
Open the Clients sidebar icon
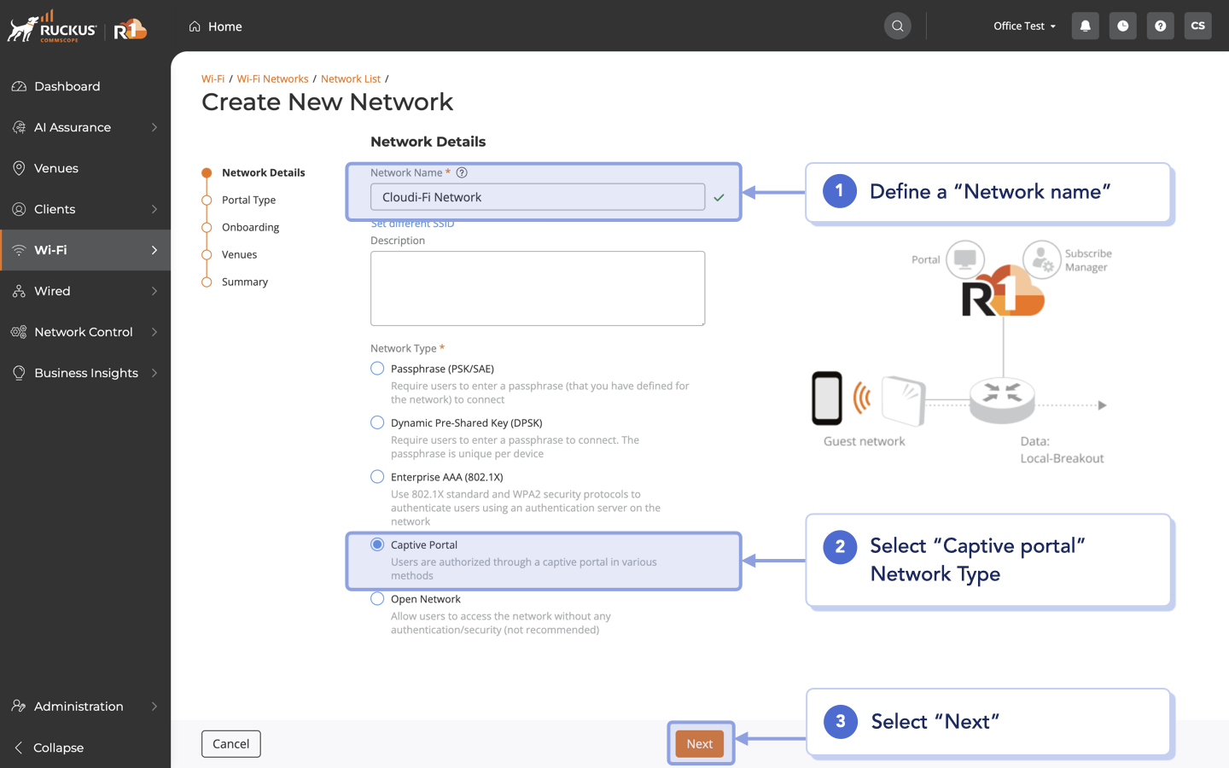click(x=19, y=209)
